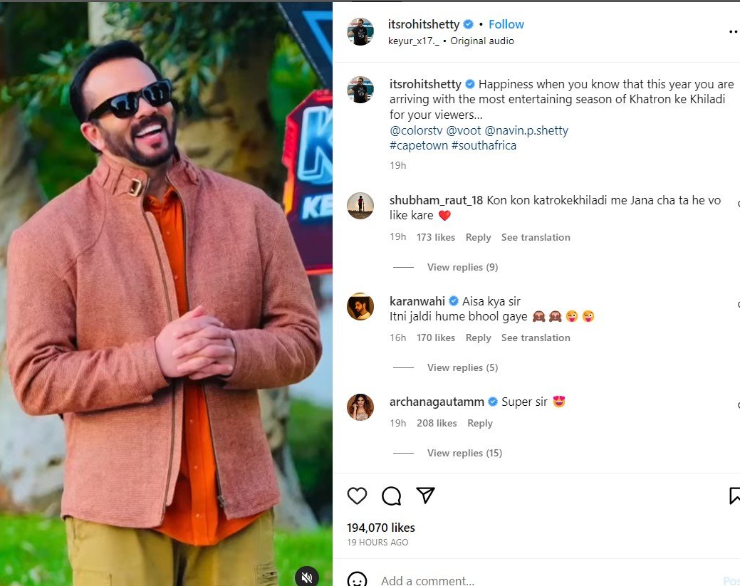740x586 pixels.
Task: Expand the 5 replies to karanwahi's comment
Action: (x=462, y=367)
